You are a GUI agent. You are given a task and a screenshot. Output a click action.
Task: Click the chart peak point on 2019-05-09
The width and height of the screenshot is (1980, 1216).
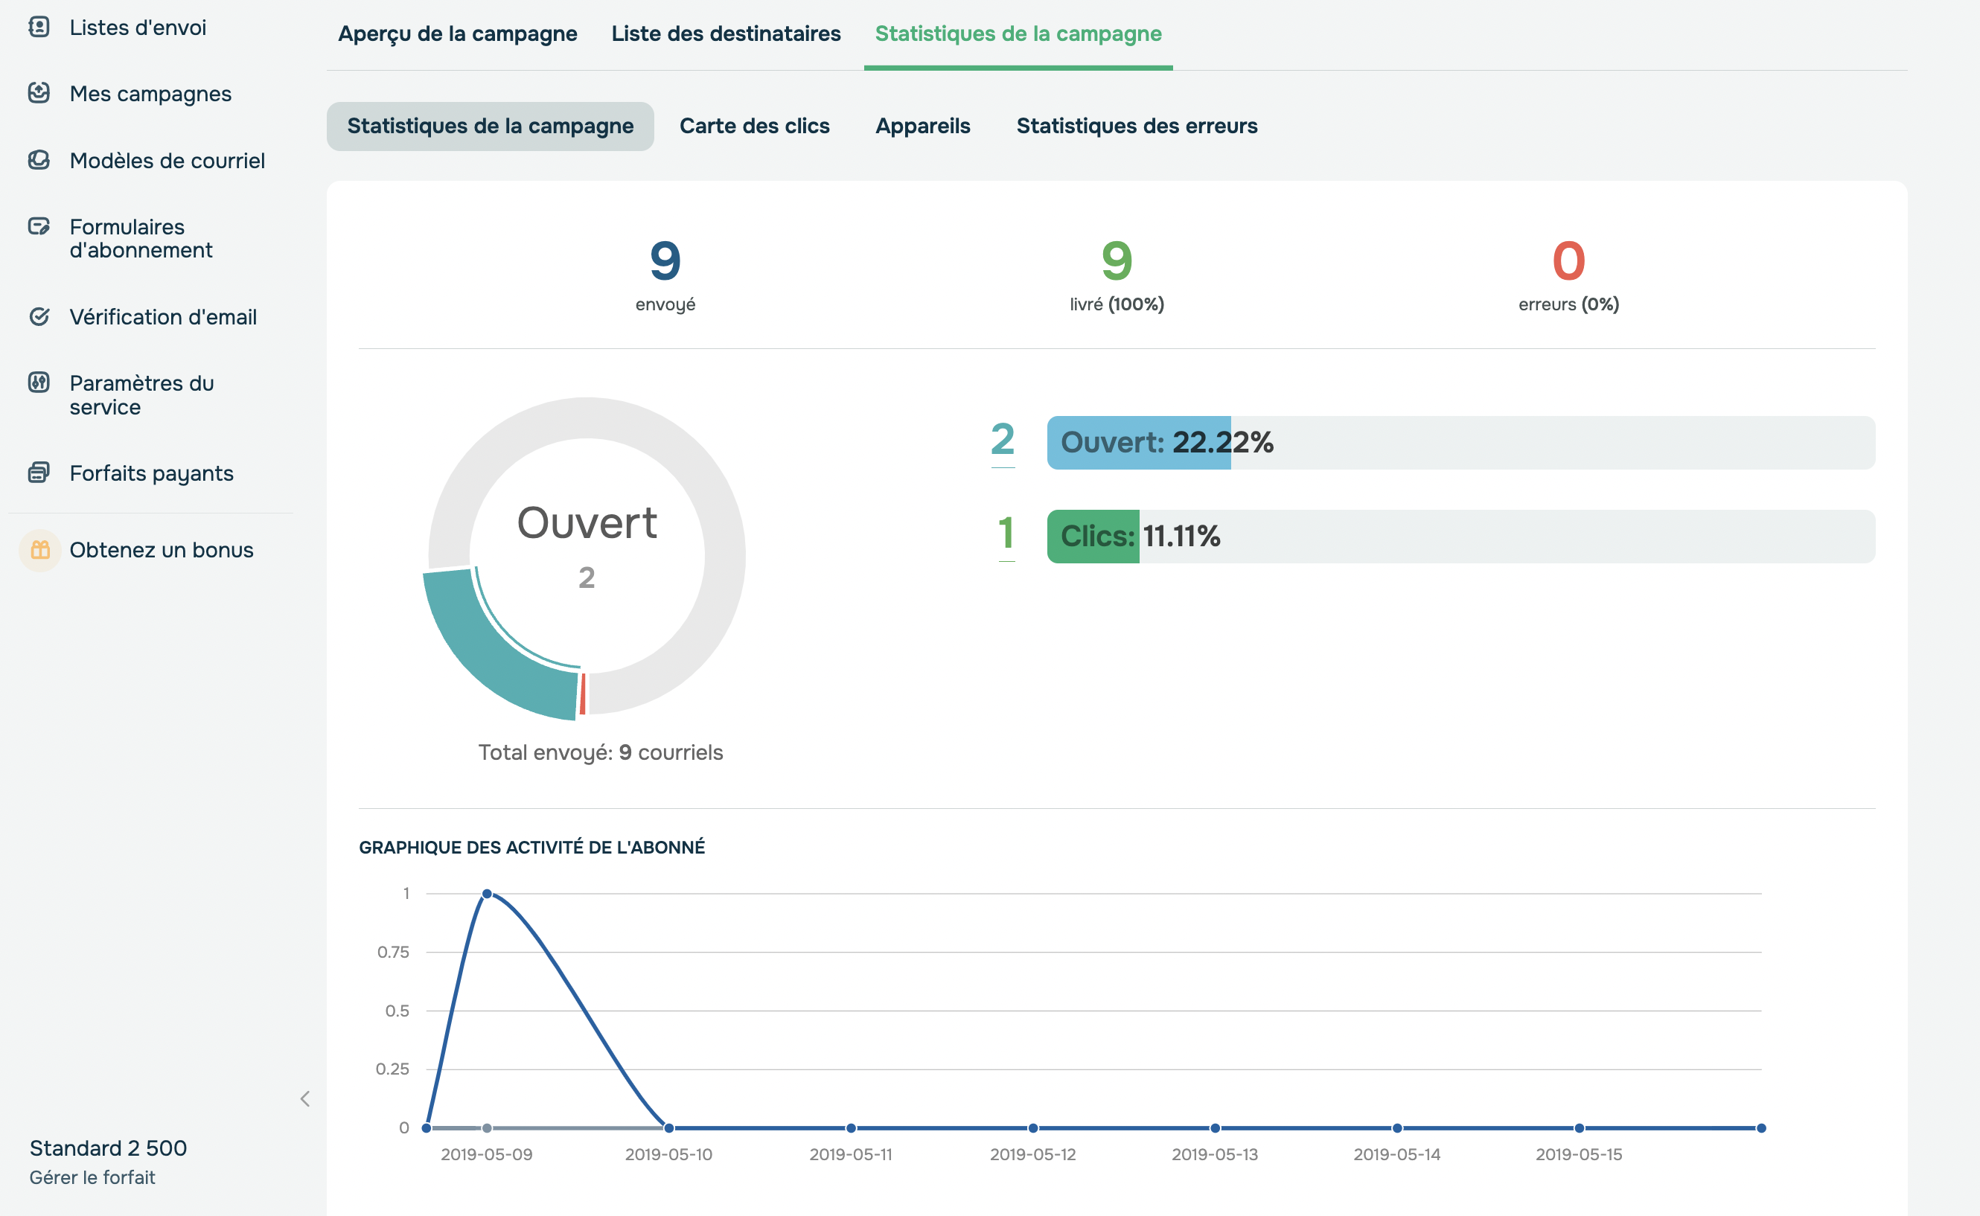pyautogui.click(x=487, y=894)
